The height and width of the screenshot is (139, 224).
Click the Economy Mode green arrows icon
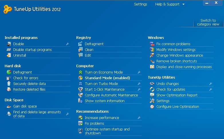[80, 72]
